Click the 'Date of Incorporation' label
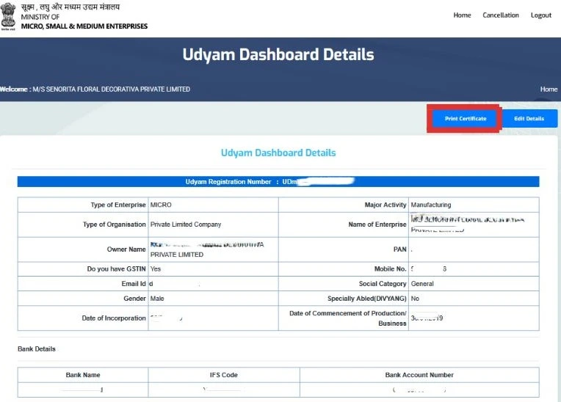The height and width of the screenshot is (402, 561). pyautogui.click(x=114, y=318)
